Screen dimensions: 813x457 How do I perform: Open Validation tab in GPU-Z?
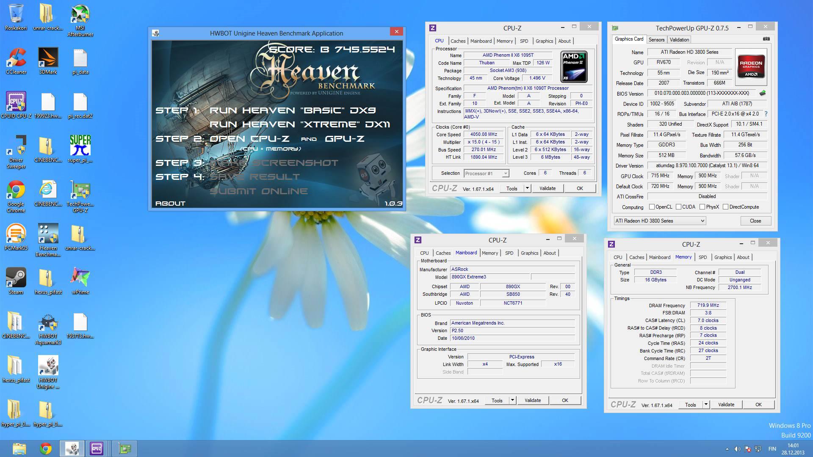[679, 40]
